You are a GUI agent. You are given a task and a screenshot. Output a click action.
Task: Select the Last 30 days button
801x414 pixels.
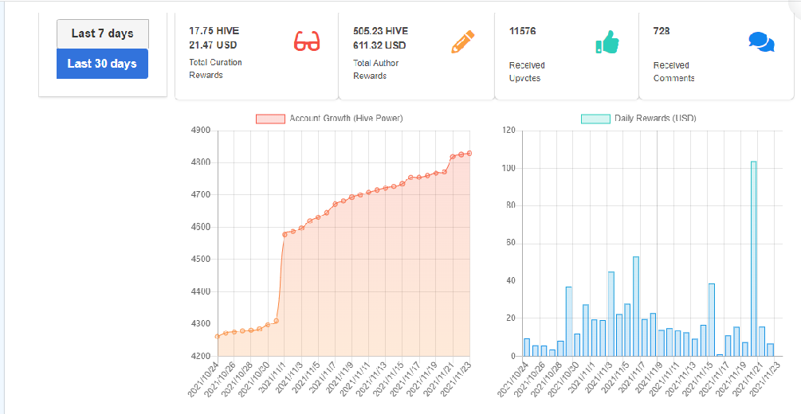pyautogui.click(x=102, y=64)
